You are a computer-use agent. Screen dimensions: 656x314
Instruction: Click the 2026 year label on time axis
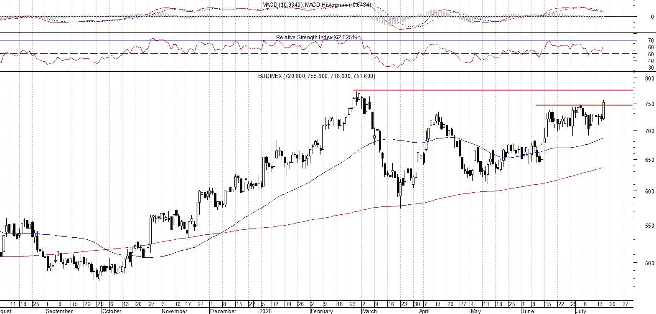tap(265, 311)
